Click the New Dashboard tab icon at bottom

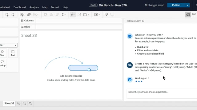[x=24, y=103]
